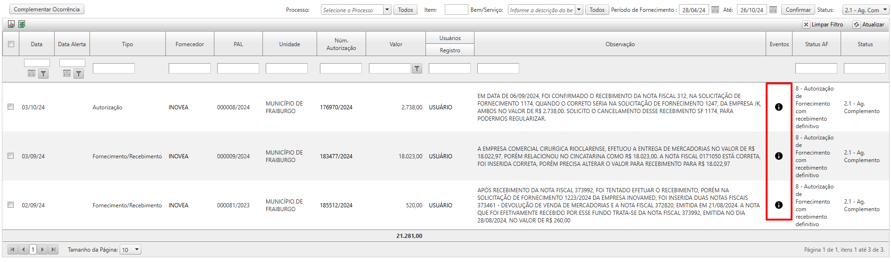Screen dimensions: 891x262
Task: Open event info for the 03/10/24 row
Action: (x=778, y=107)
